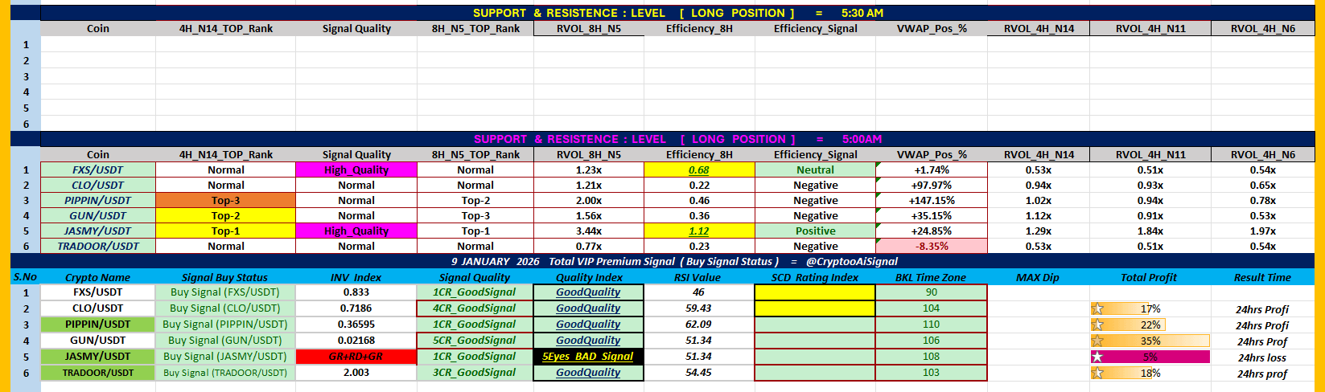Viewport: 1325px width, 392px height.
Task: Click the star icon beside 17% profit
Action: point(1097,308)
